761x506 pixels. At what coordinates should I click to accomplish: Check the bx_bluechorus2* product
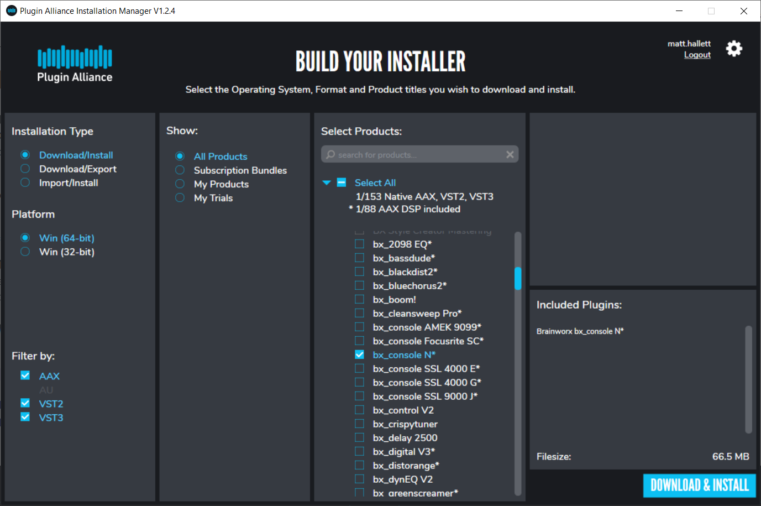pos(359,285)
